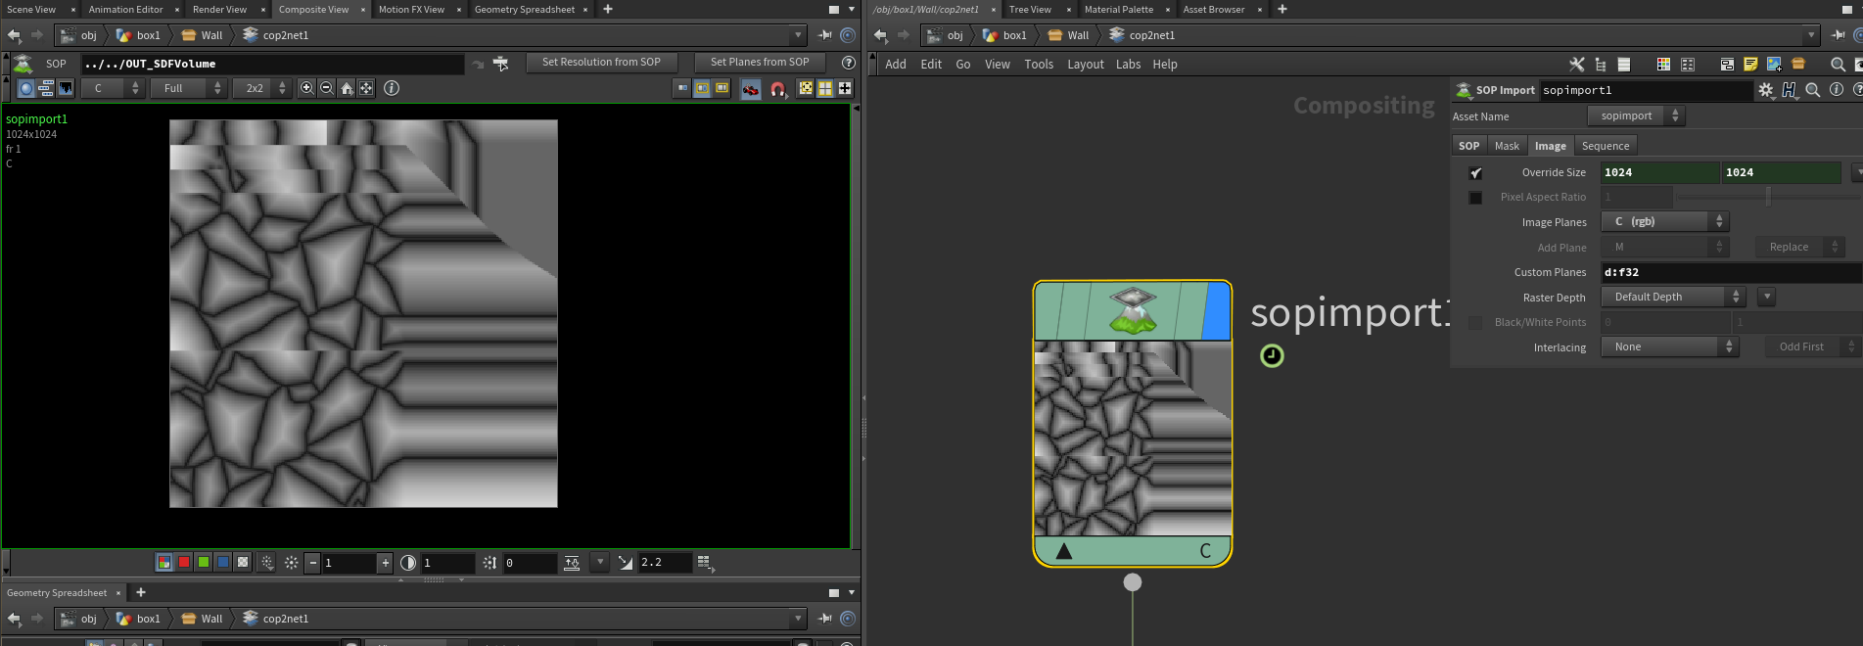Switch to the Sequence parameter tab

point(1606,146)
